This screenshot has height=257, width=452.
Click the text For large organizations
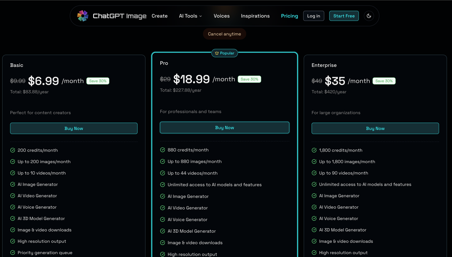point(336,113)
